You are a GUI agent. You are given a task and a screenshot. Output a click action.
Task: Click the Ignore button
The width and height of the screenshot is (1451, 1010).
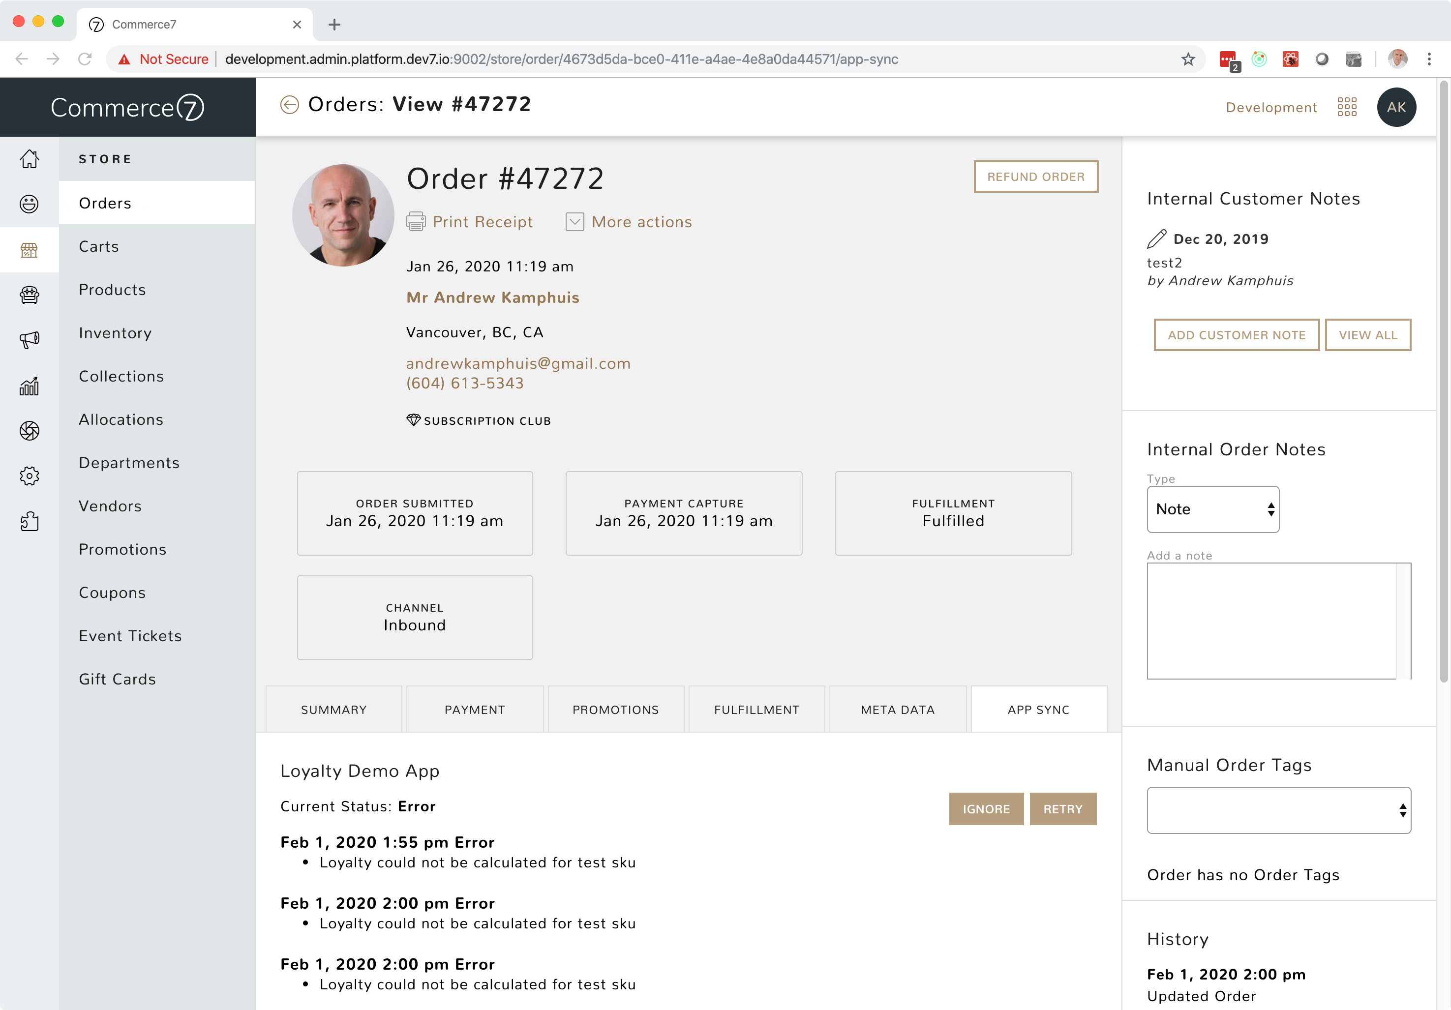(986, 809)
